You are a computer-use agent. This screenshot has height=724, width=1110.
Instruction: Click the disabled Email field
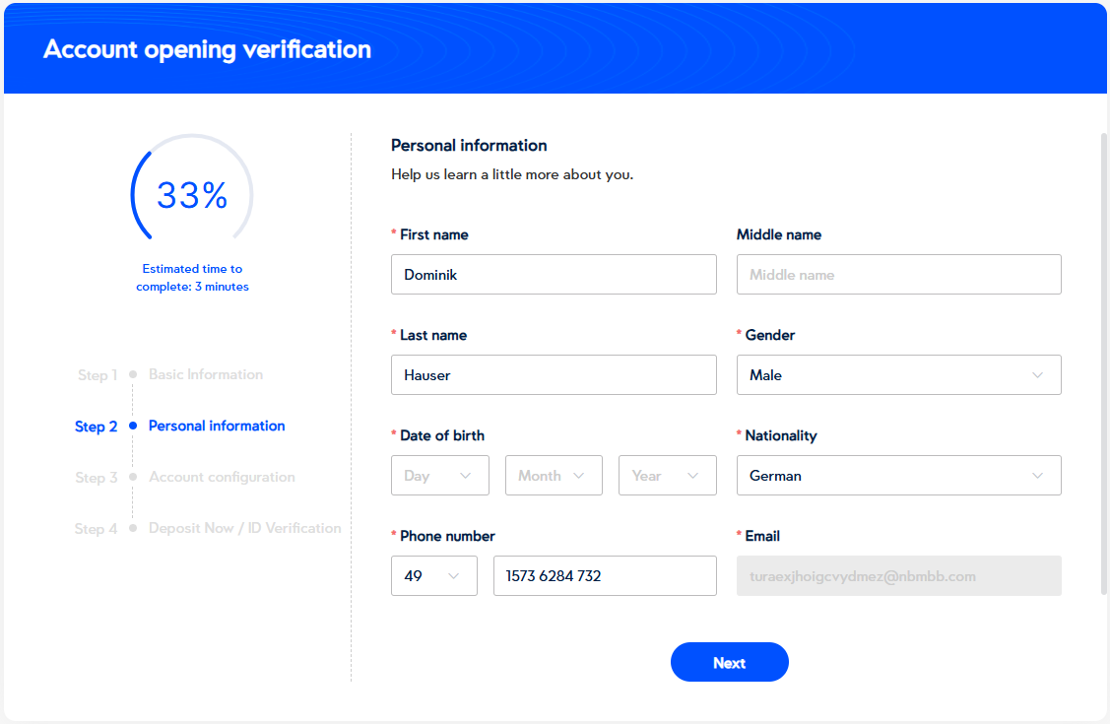pyautogui.click(x=898, y=576)
